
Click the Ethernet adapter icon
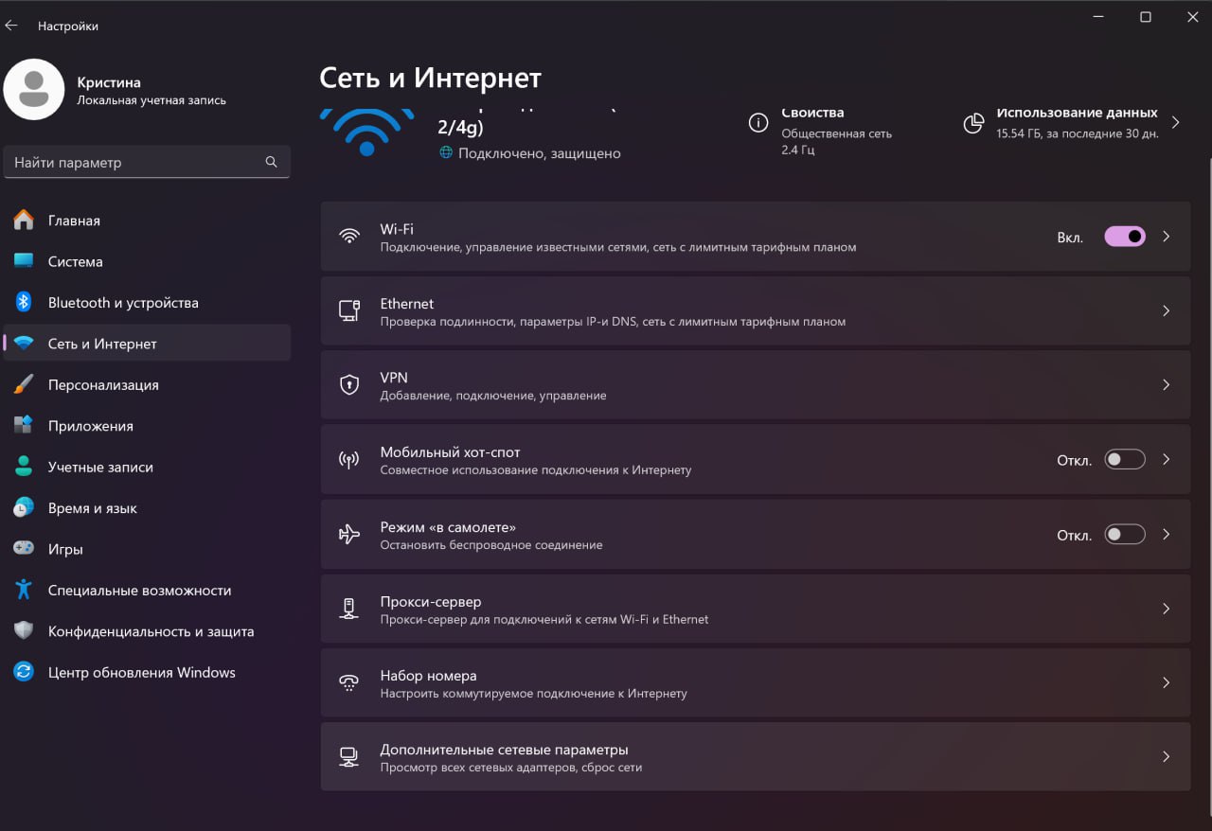click(349, 310)
